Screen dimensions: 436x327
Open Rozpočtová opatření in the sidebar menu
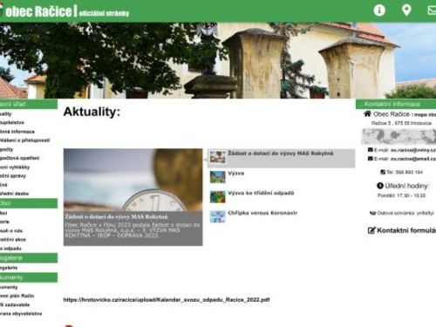(x=19, y=158)
